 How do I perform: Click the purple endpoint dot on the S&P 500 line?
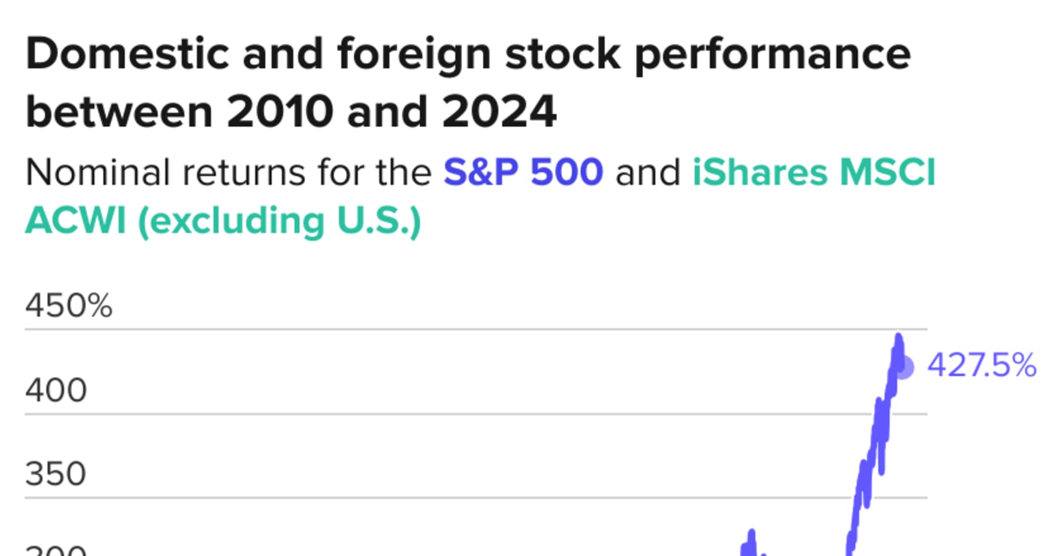point(904,368)
